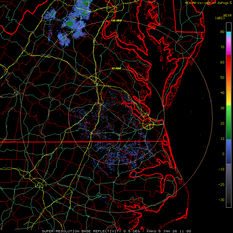Click the 0 value on the dBZ scale
The width and height of the screenshot is (233, 233).
[x=223, y=154]
